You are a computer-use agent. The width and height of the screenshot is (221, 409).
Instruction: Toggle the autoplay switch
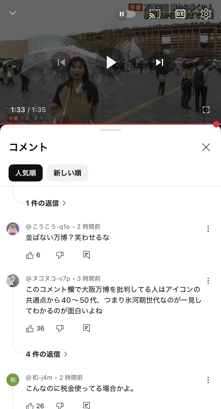tap(126, 14)
